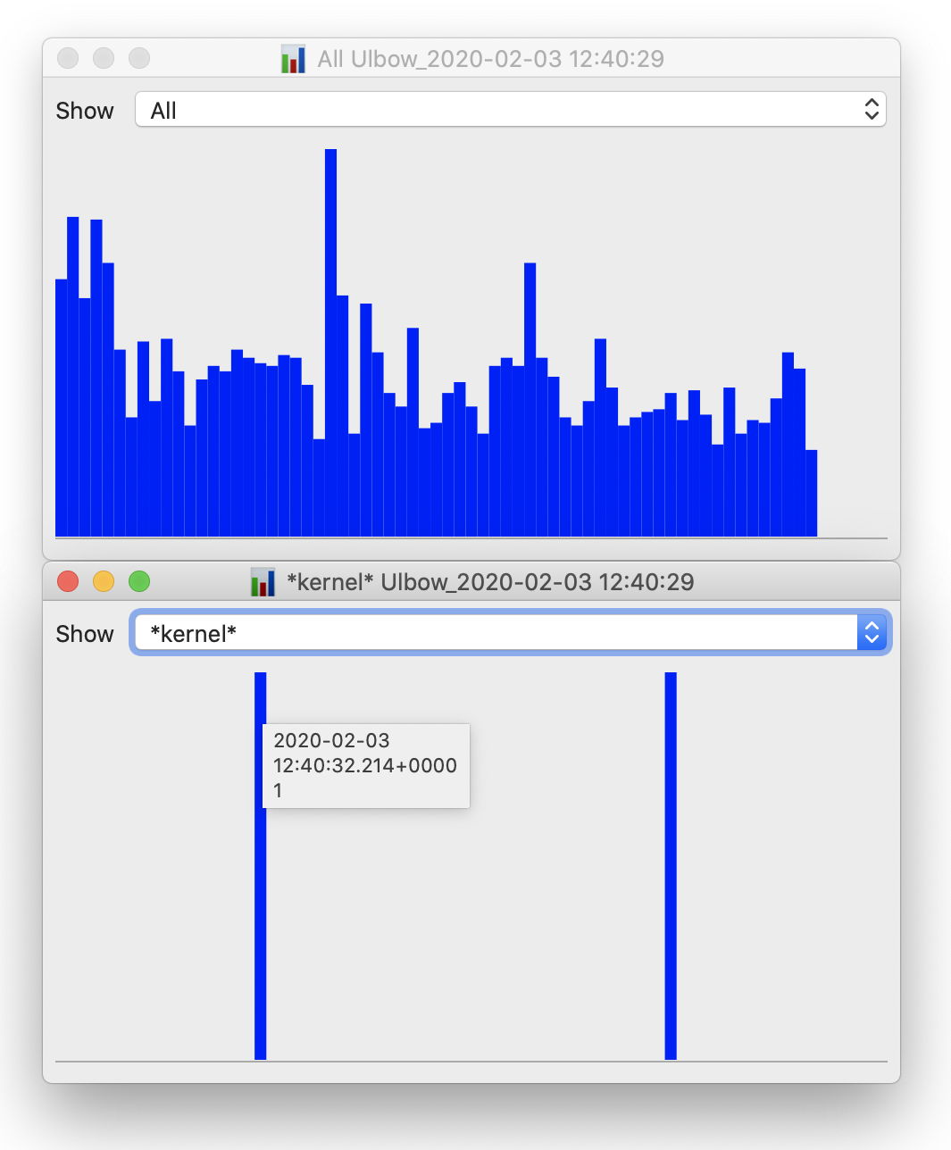This screenshot has height=1150, width=951.
Task: Click the tooltip showing 12:40:32.214+0000
Action: [366, 766]
